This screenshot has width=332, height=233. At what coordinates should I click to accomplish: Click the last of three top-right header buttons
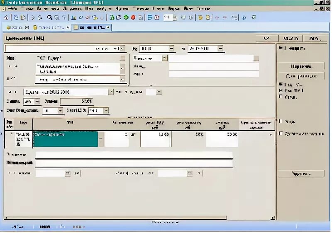tap(315, 39)
